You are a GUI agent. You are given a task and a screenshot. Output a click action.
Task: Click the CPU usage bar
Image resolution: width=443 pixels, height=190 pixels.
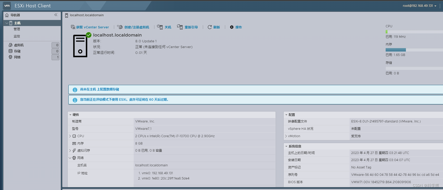(x=414, y=32)
